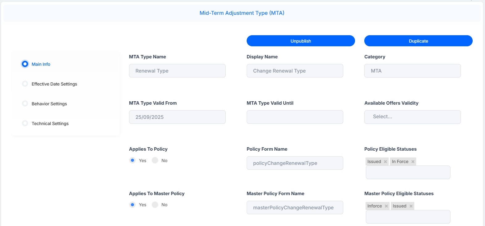The height and width of the screenshot is (226, 485).
Task: Open the Available Offers Validity dropdown
Action: coord(412,117)
